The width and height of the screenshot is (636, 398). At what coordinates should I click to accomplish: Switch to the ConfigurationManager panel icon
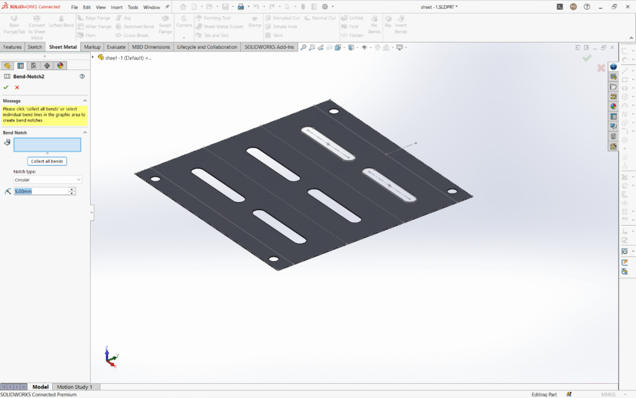click(34, 65)
